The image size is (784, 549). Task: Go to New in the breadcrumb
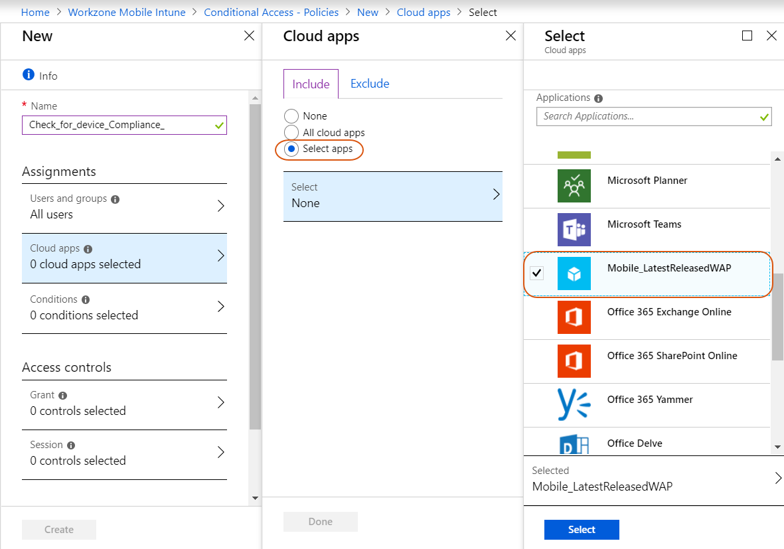[x=368, y=13]
